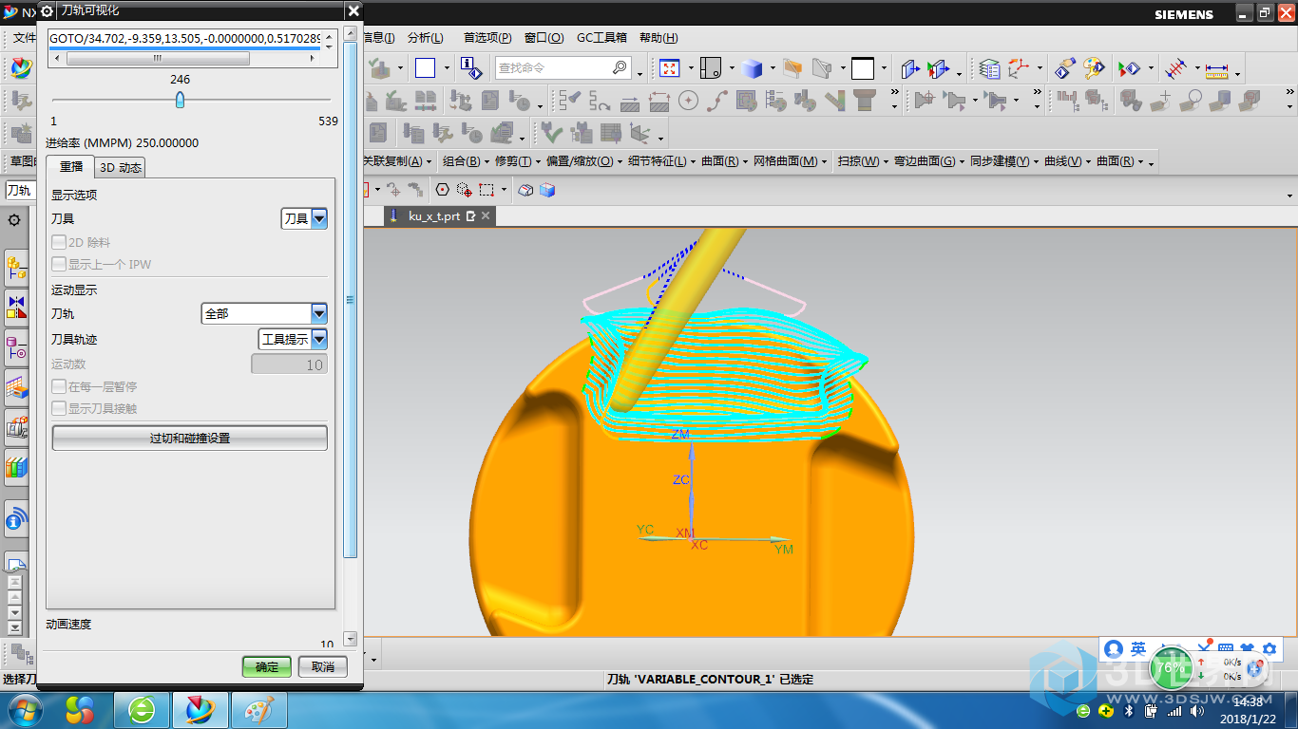This screenshot has height=729, width=1298.
Task: Click the grid layer sidebar icon
Action: [x=16, y=387]
